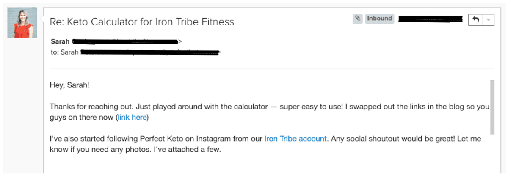Click the message body scrollbar
Viewport: 508px width, 175px height.
click(492, 107)
